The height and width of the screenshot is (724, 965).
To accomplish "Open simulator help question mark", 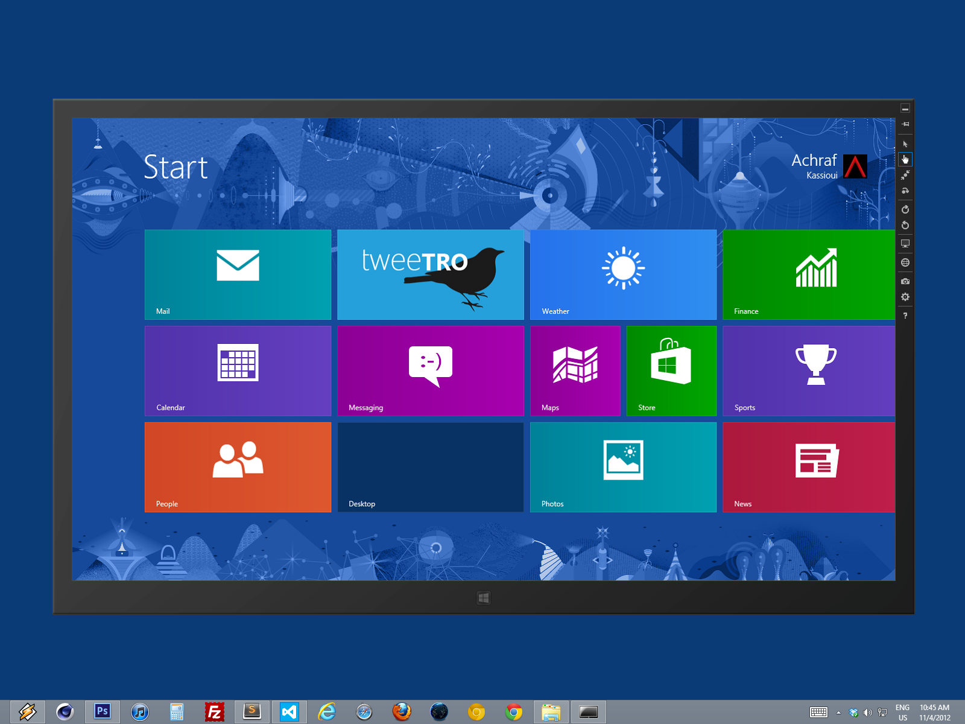I will 905,316.
